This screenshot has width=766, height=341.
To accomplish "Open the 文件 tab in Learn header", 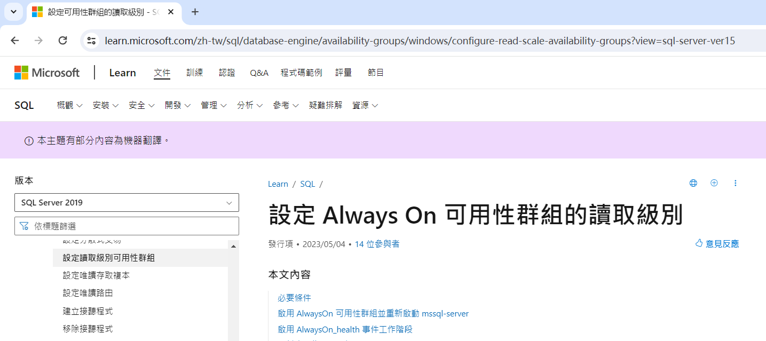I will pos(162,73).
